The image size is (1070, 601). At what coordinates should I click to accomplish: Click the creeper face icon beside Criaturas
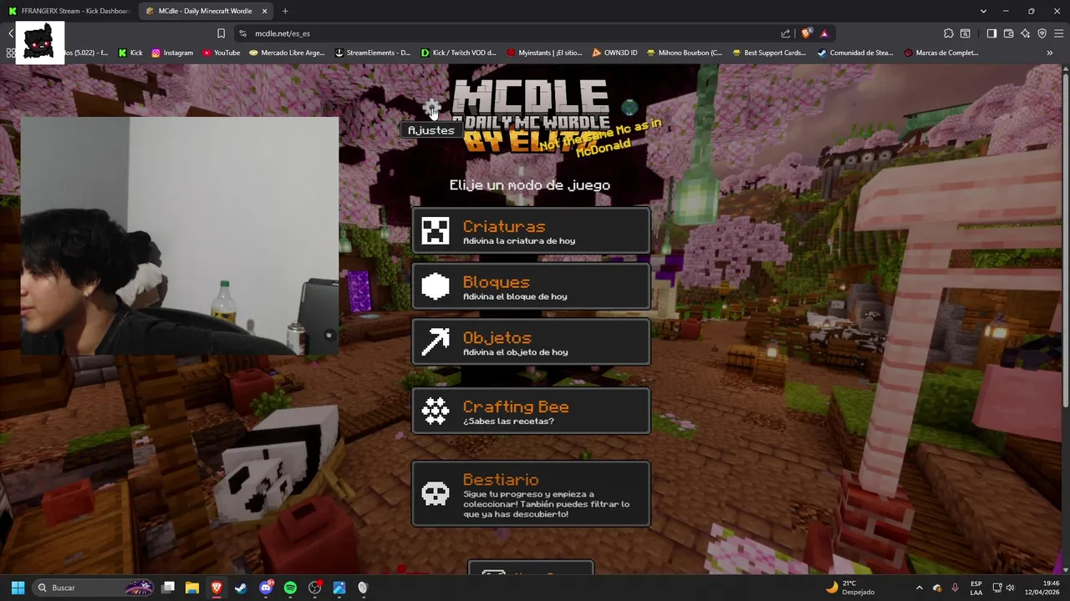436,231
